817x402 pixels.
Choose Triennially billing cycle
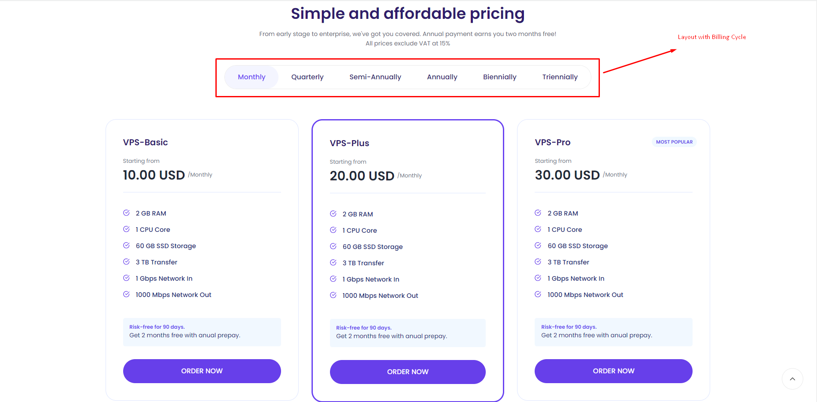tap(560, 77)
